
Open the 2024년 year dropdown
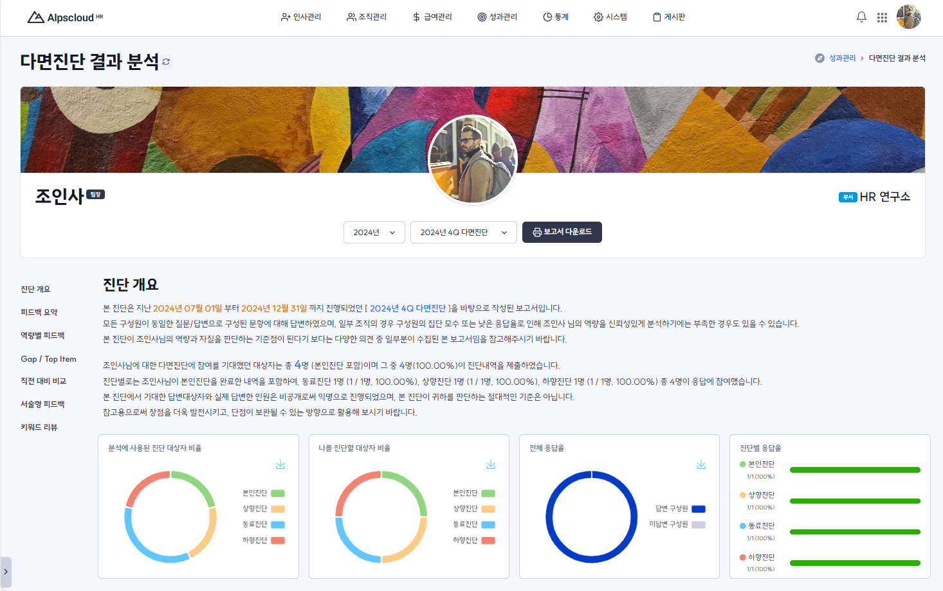pyautogui.click(x=374, y=233)
